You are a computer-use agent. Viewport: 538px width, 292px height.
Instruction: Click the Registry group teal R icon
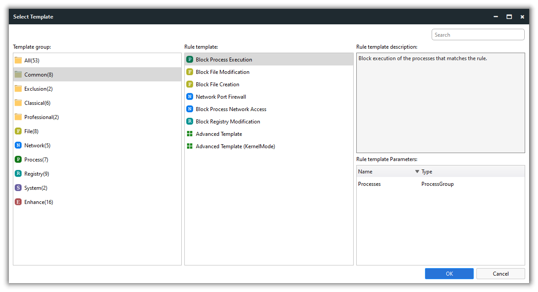pos(18,174)
